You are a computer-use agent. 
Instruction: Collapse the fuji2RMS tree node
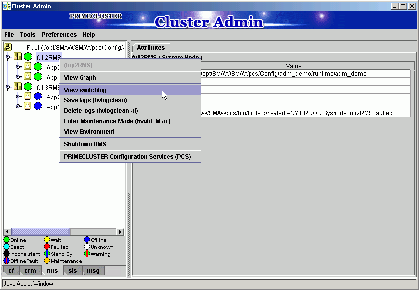(8, 57)
